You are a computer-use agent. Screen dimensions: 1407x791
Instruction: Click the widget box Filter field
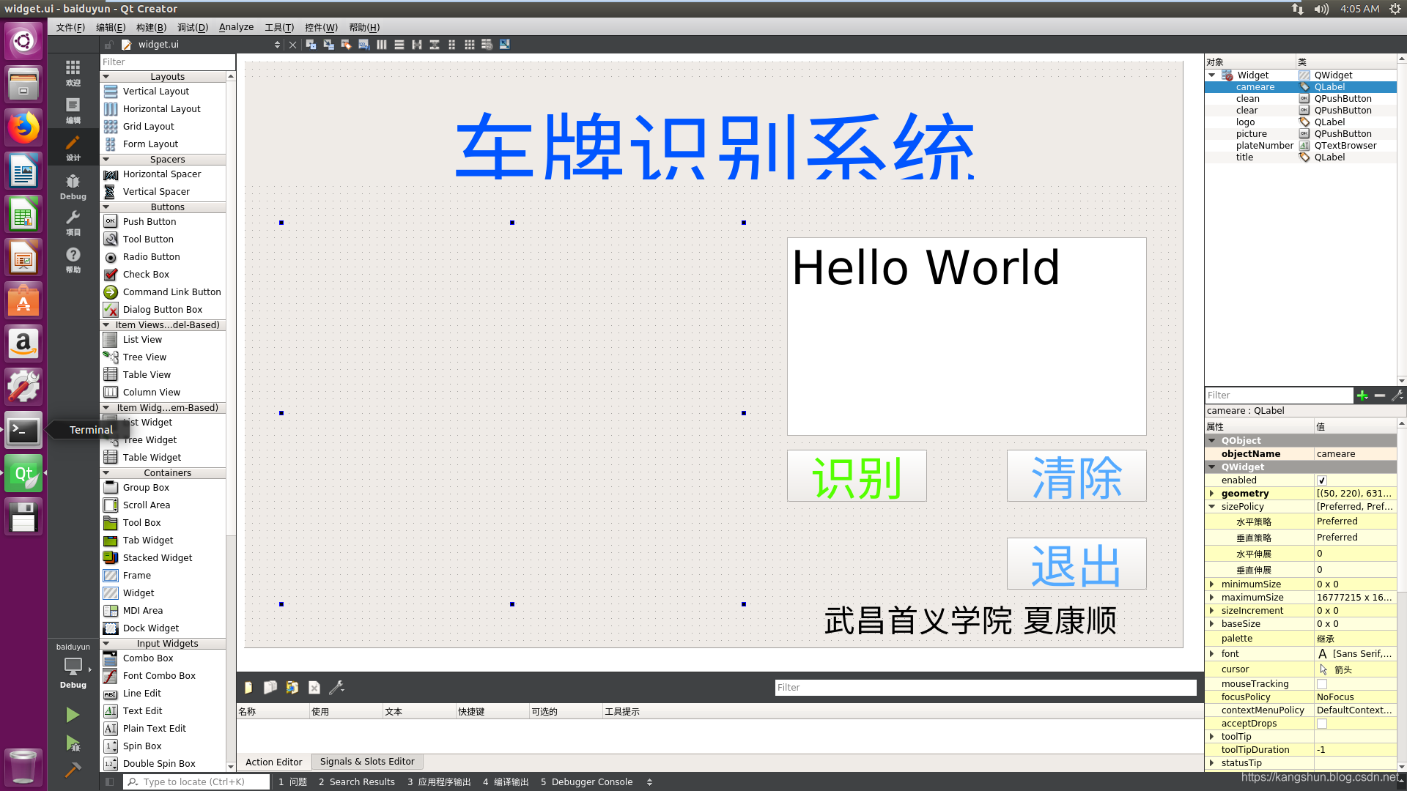(167, 62)
